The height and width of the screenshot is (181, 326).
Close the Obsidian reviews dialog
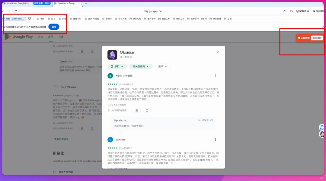[217, 52]
